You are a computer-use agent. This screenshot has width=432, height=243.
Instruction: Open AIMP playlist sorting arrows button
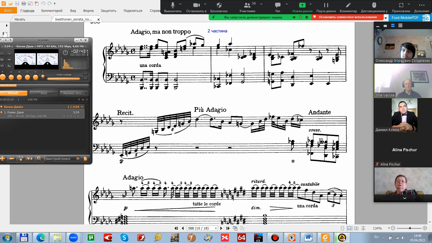pos(30,159)
